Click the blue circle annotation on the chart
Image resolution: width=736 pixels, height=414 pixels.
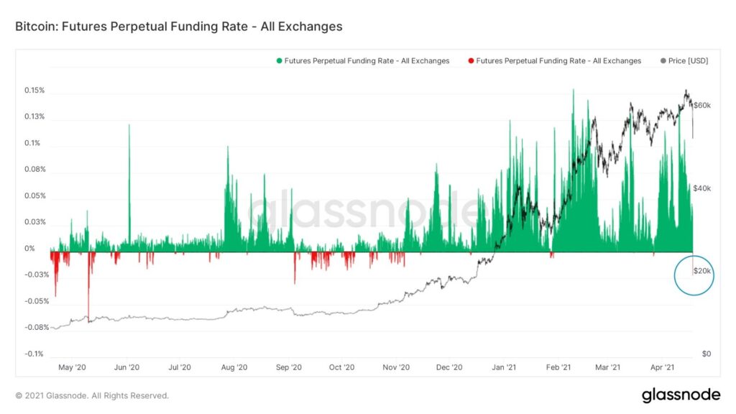click(694, 275)
